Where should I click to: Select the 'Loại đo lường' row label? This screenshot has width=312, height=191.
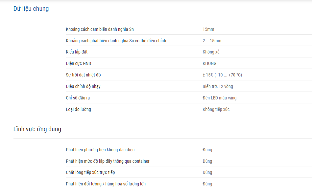click(x=78, y=109)
